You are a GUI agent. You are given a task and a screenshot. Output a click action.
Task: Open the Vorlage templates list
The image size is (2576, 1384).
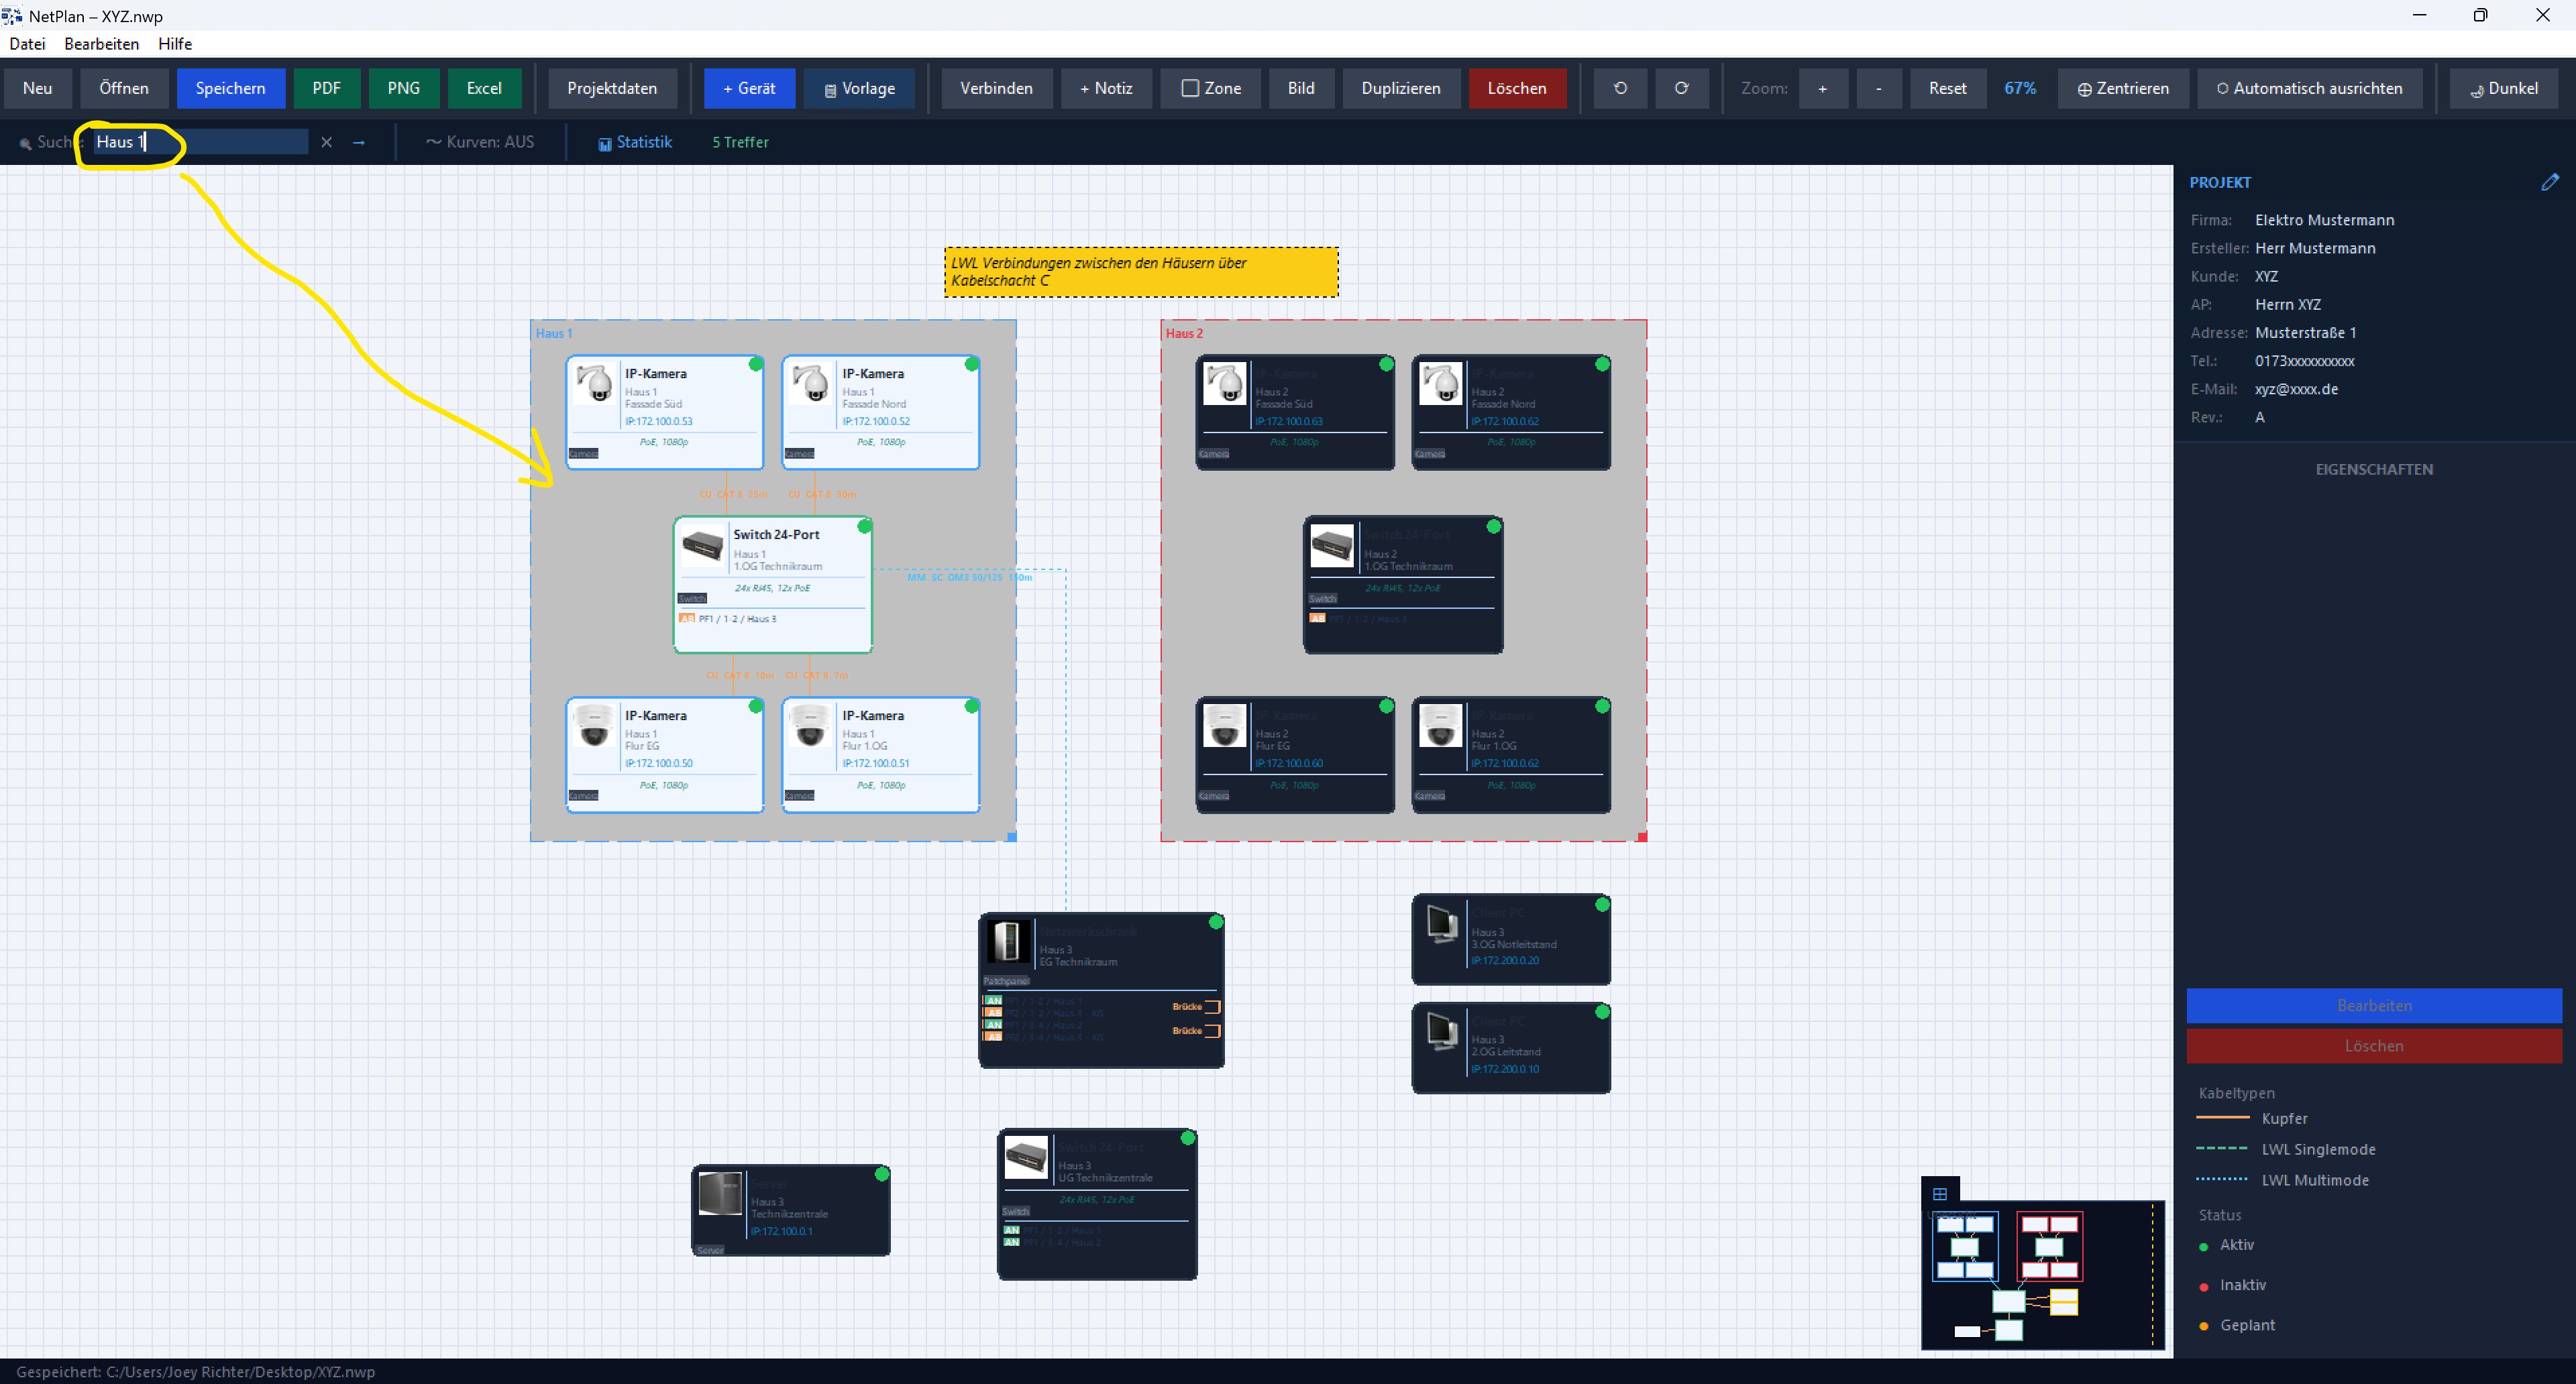[x=859, y=88]
